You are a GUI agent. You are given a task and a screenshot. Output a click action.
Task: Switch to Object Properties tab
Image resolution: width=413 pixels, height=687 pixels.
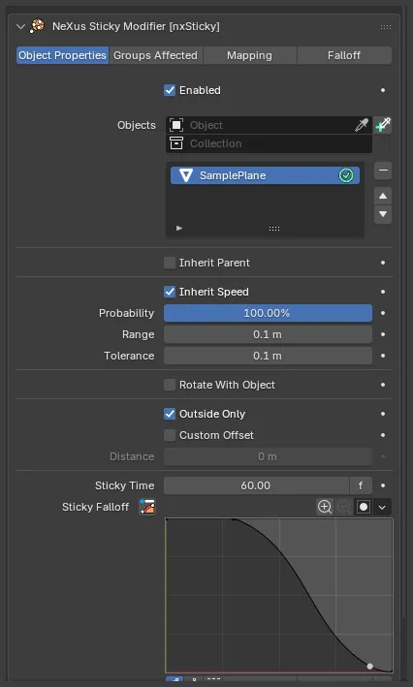(x=62, y=55)
